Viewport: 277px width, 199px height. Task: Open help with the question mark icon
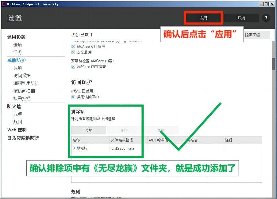[x=266, y=18]
